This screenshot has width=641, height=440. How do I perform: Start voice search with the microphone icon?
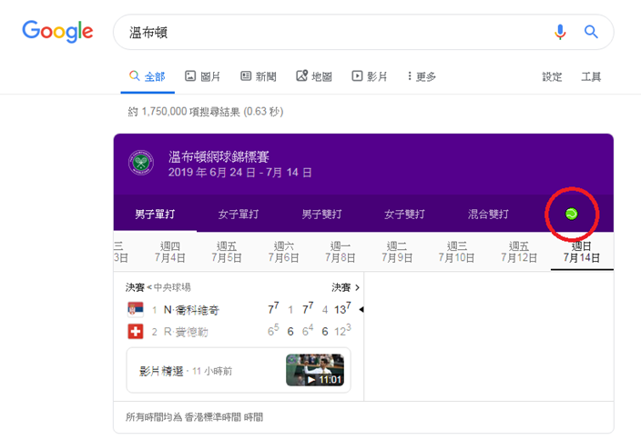coord(560,32)
